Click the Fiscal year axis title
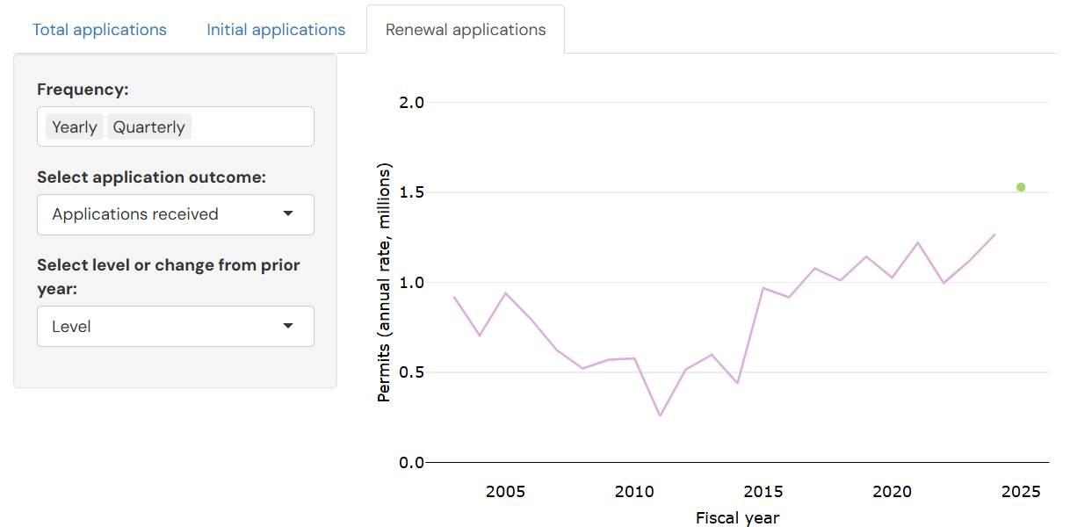This screenshot has height=527, width=1070. (x=737, y=517)
